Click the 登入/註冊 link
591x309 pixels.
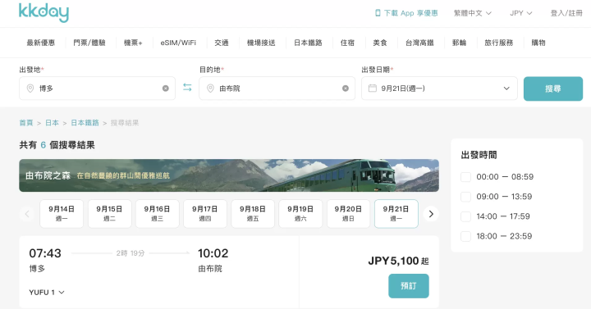pos(566,13)
